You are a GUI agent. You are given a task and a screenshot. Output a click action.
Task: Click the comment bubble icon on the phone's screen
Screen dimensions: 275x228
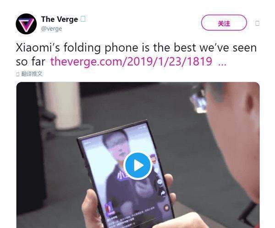[159, 182]
